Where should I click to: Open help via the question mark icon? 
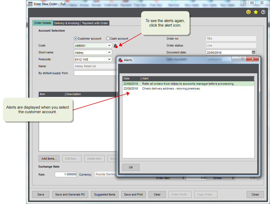[263, 12]
